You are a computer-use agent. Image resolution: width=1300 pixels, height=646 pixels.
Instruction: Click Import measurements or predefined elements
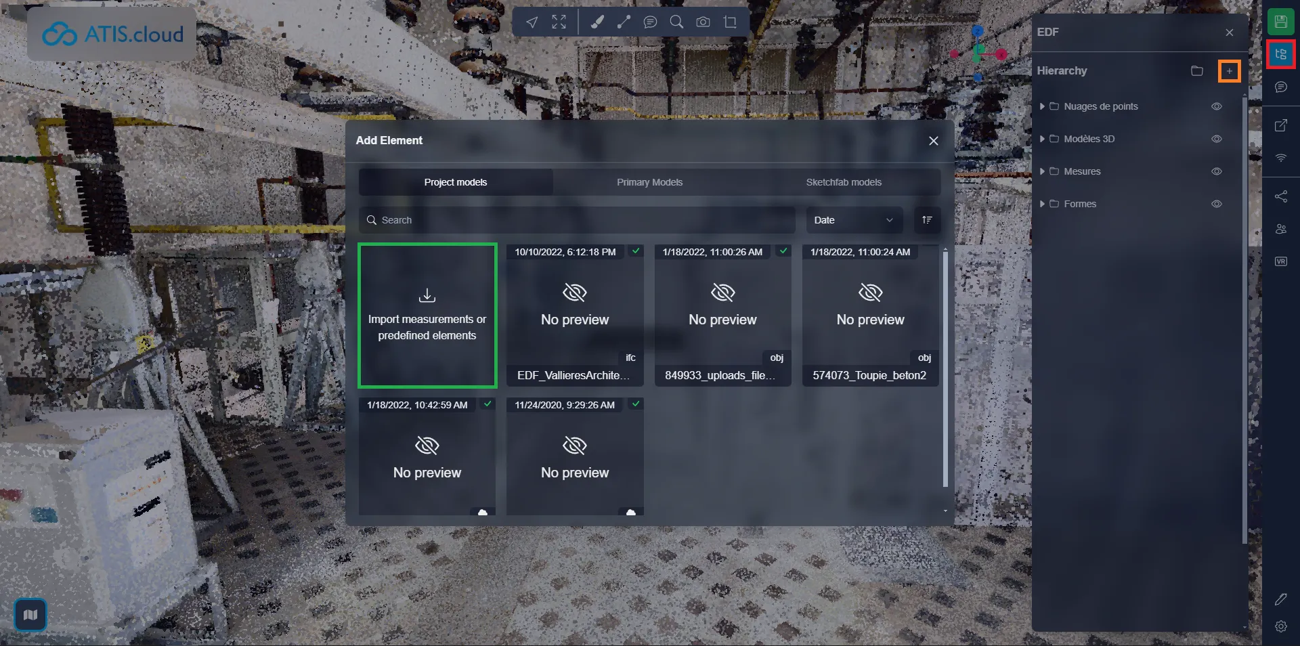pos(427,316)
